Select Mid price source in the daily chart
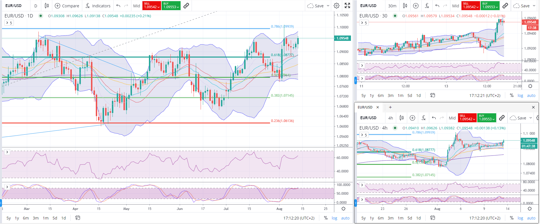Viewport: 540px width, 224px height. (x=136, y=6)
